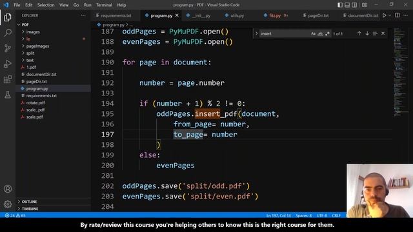Toggle Match Case in find widget
This screenshot has width=413, height=232.
click(x=313, y=34)
